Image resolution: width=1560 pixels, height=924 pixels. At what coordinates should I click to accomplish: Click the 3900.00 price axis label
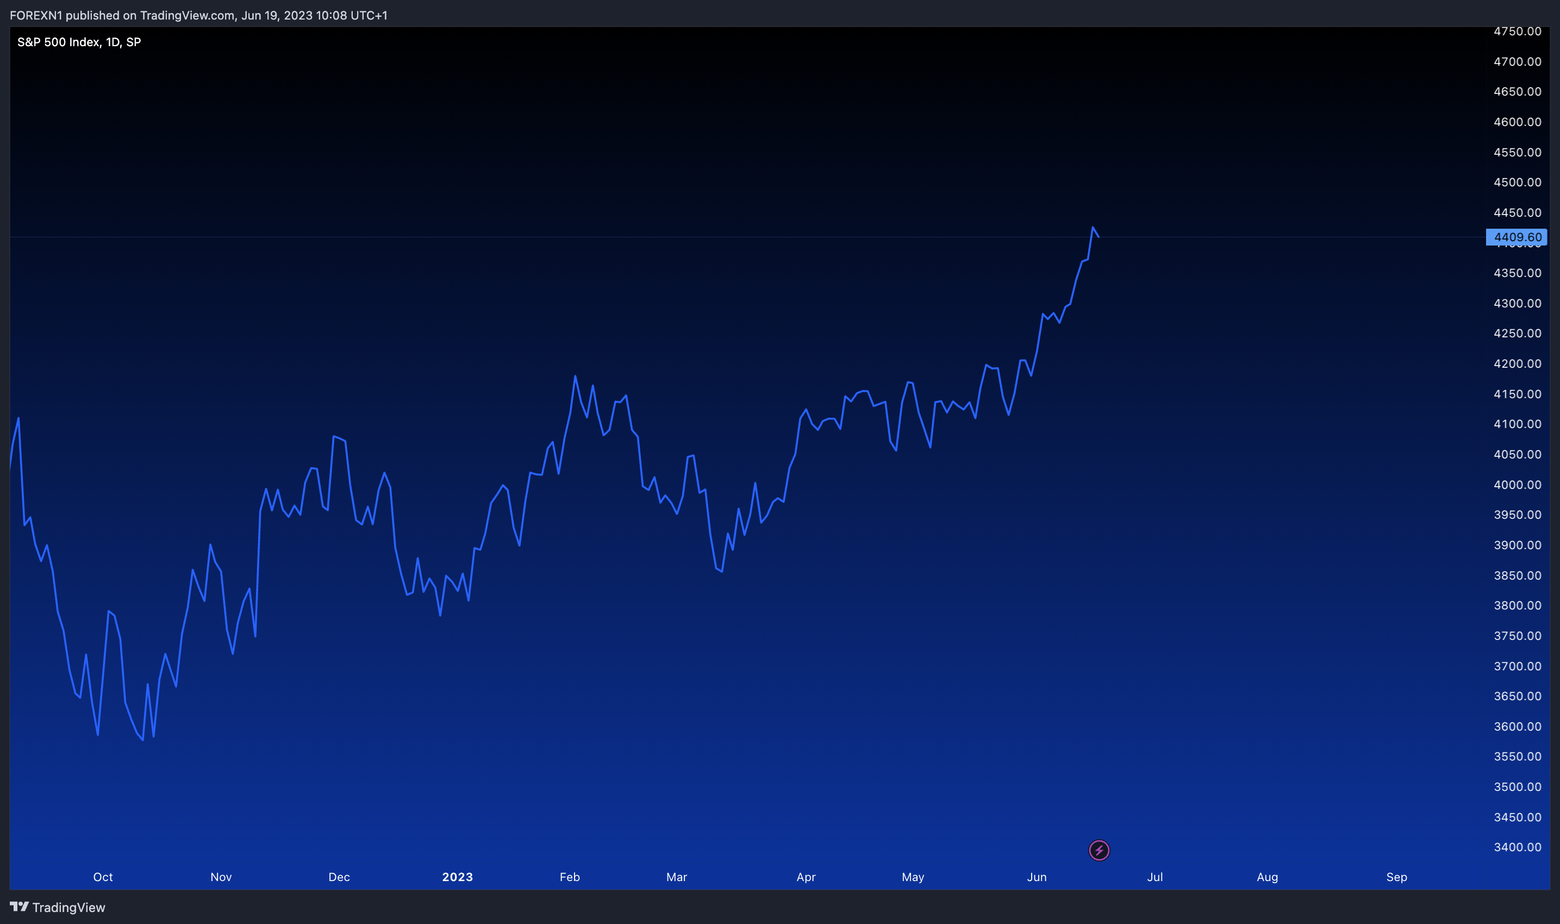coord(1518,545)
